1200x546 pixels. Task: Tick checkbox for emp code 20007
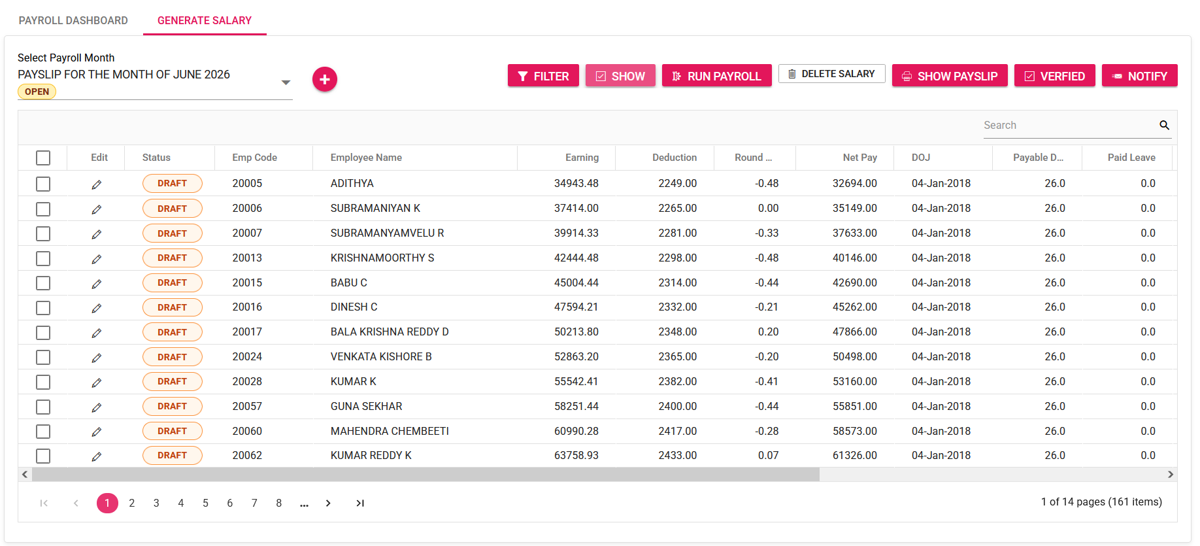click(x=43, y=233)
